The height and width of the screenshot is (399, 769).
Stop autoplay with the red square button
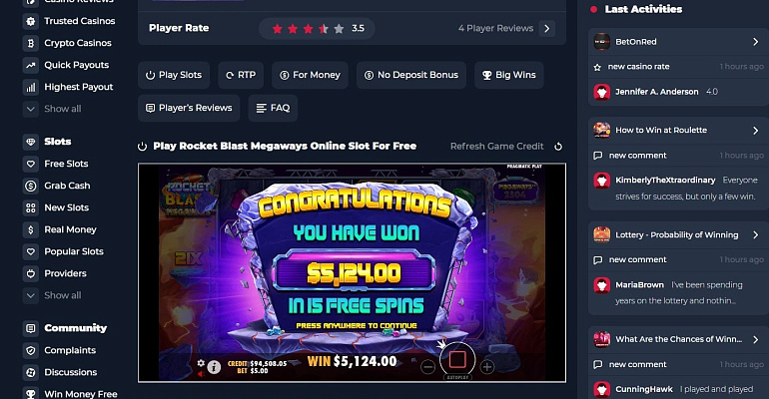[457, 360]
